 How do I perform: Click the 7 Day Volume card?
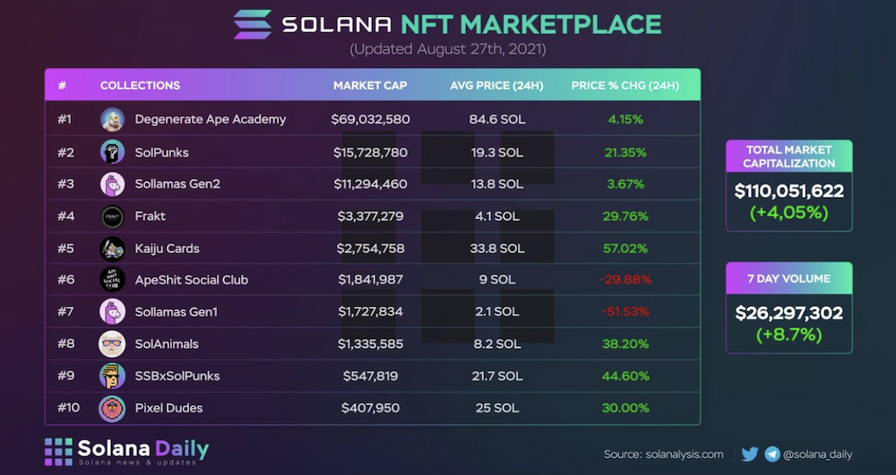(788, 307)
